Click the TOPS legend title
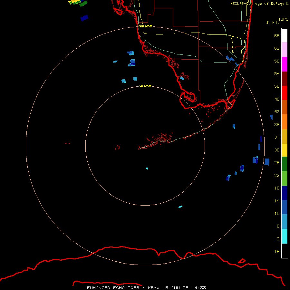 tap(283, 19)
